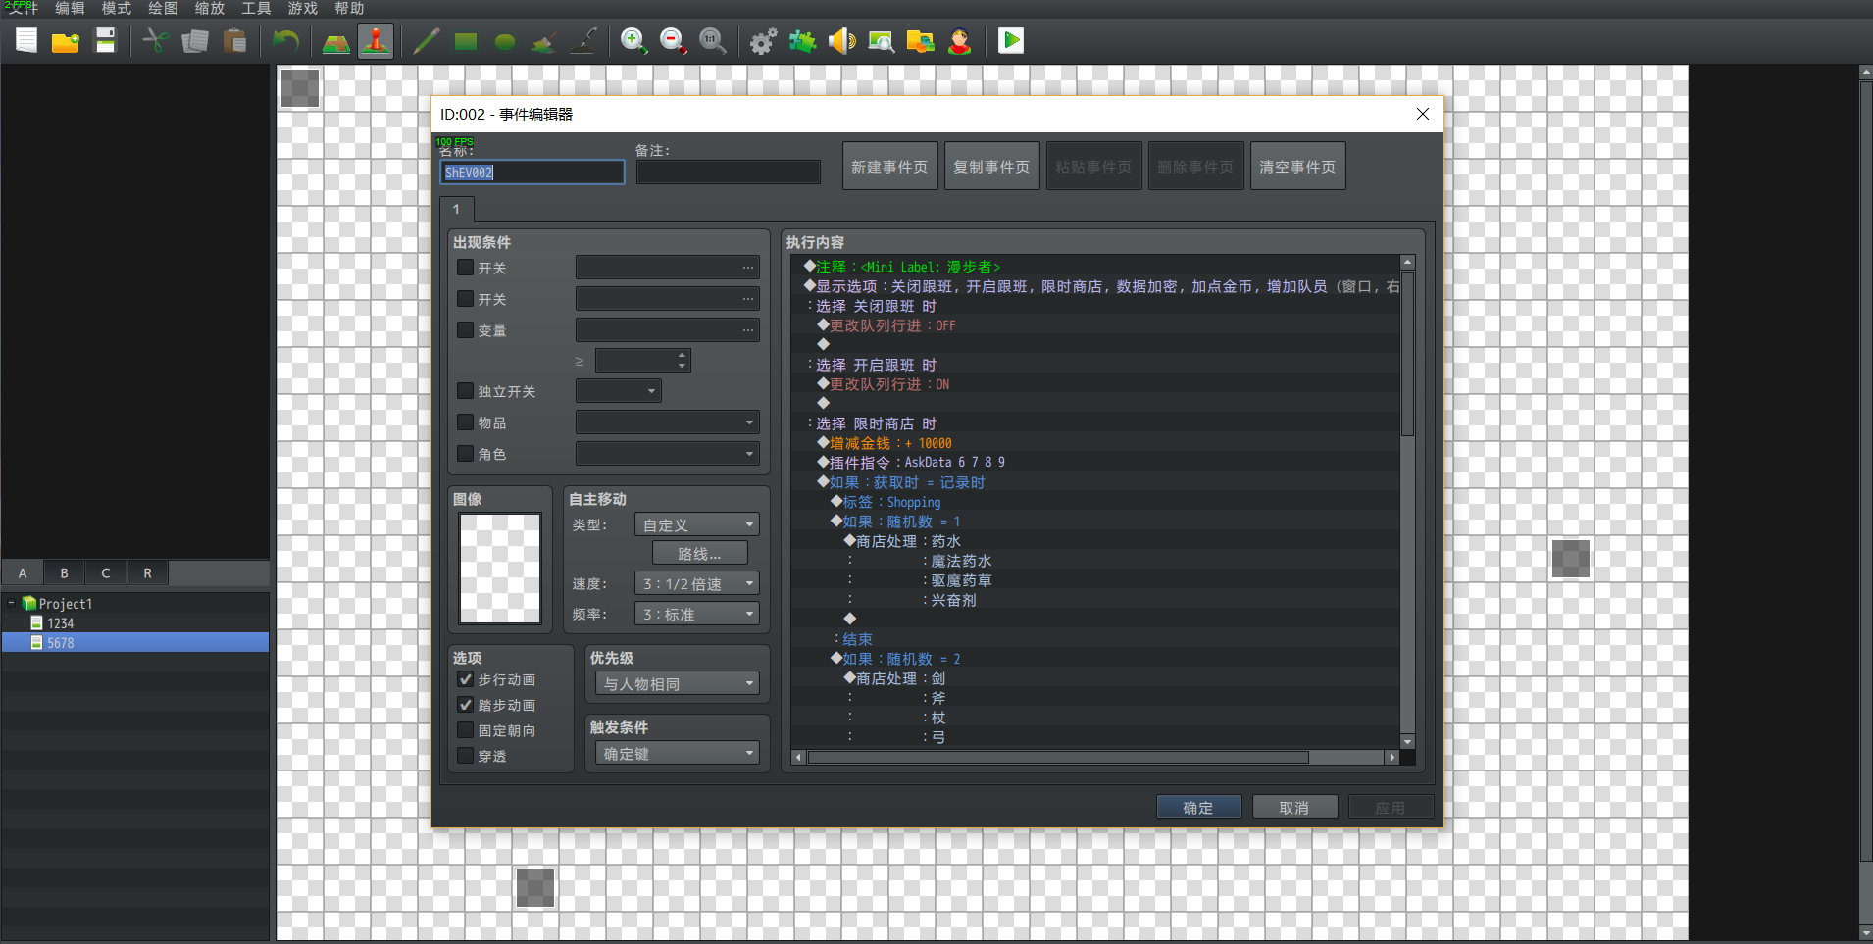Open the 优先级 dropdown 与人物相同
The height and width of the screenshot is (944, 1873).
tap(678, 684)
